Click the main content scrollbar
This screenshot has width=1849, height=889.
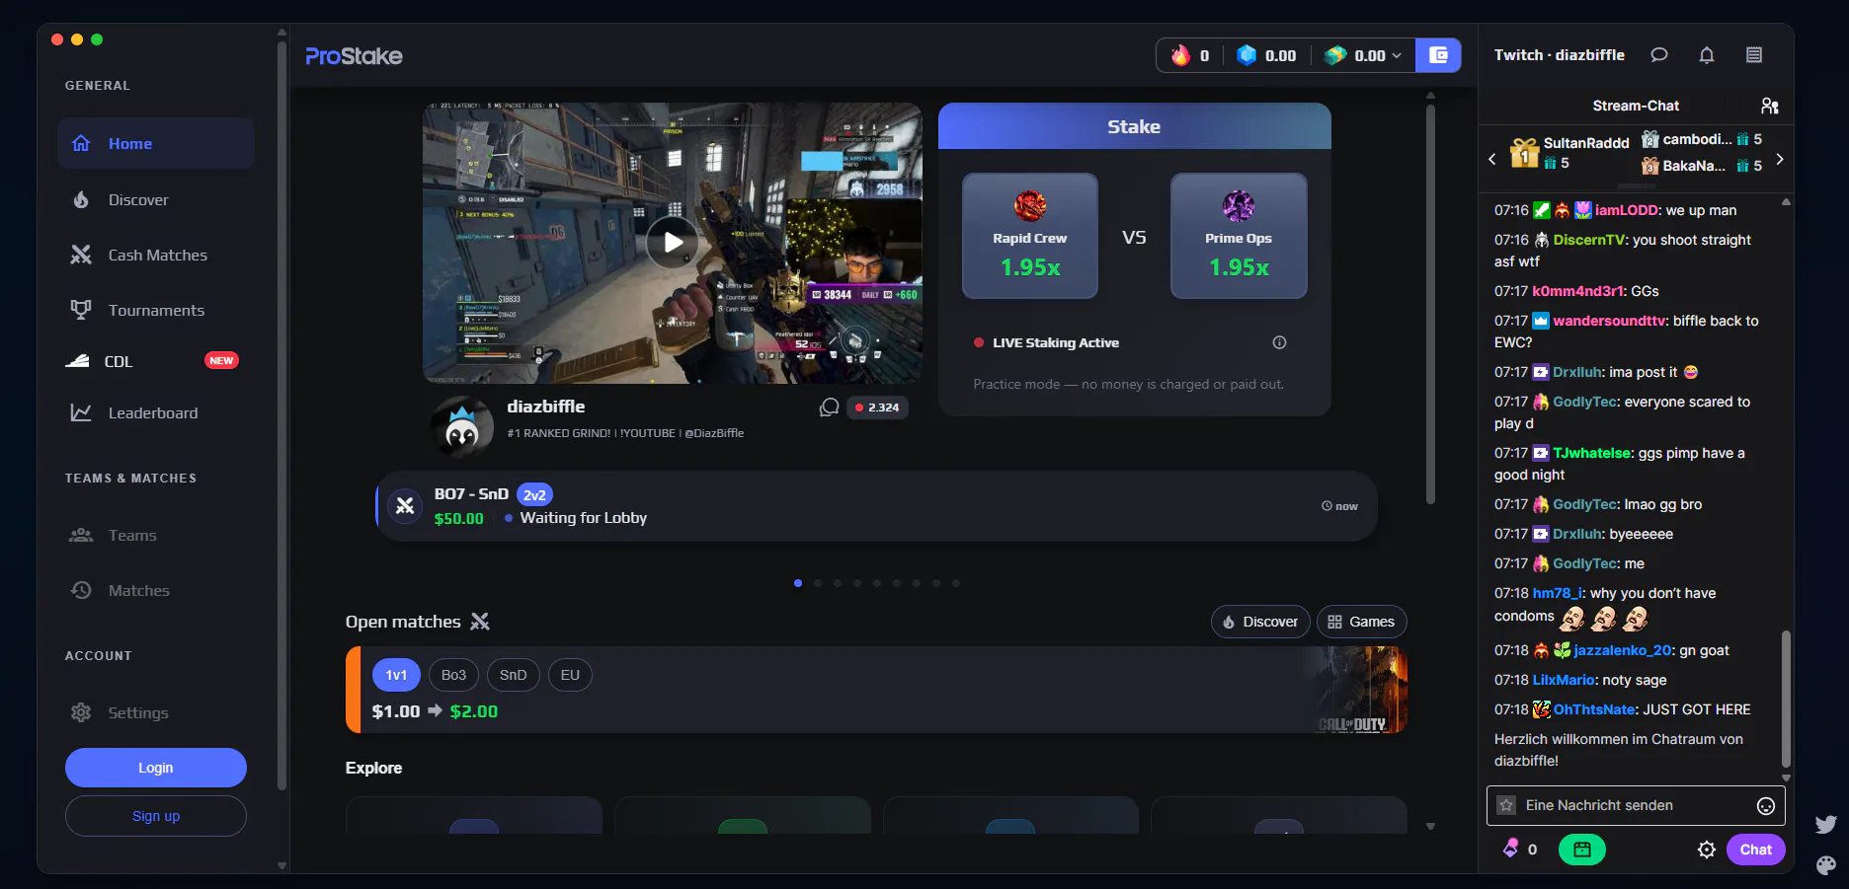point(1430,304)
